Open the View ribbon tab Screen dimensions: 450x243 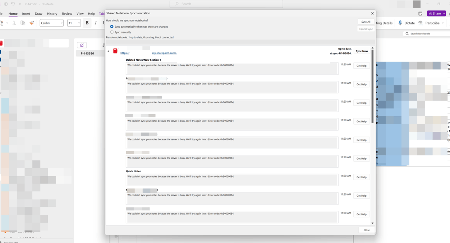coord(80,14)
